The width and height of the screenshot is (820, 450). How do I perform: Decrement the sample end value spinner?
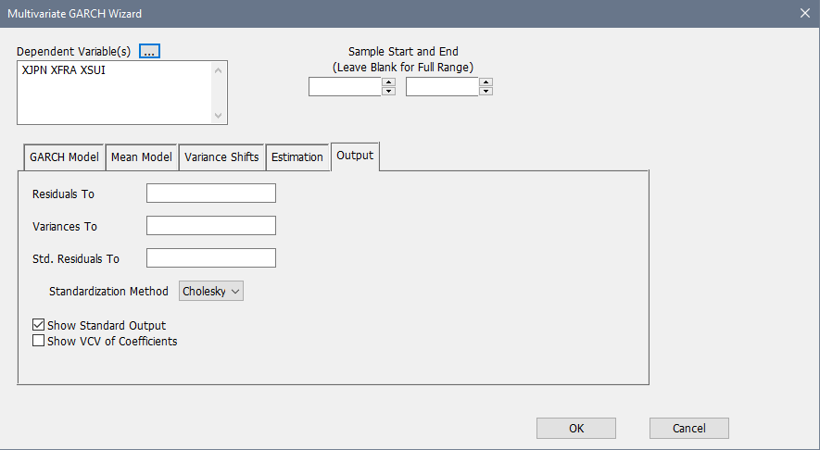[x=486, y=91]
